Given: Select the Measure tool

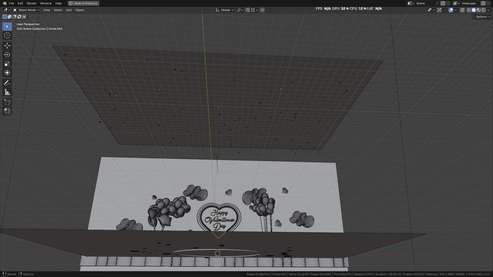Looking at the screenshot, I should pos(7,92).
